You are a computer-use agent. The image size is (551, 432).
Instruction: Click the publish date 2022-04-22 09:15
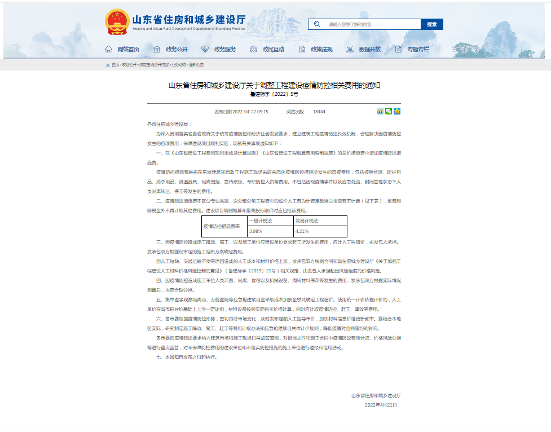[250, 112]
